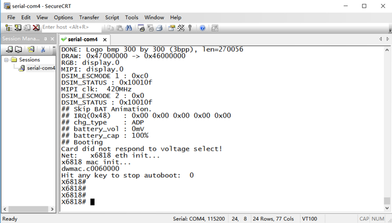
Task: Click the toolbar overflow arrow at right
Action: (390, 30)
